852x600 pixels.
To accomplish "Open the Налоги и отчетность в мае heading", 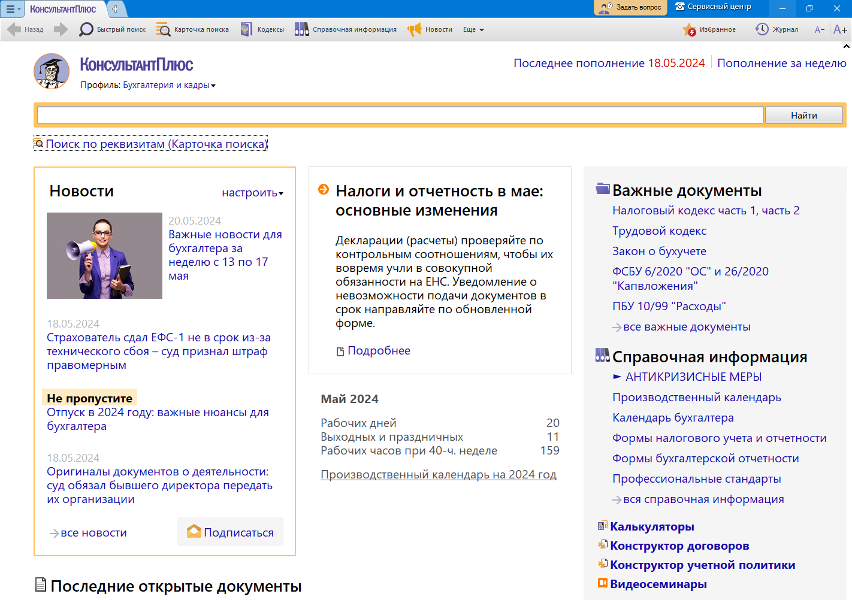I will pyautogui.click(x=440, y=201).
